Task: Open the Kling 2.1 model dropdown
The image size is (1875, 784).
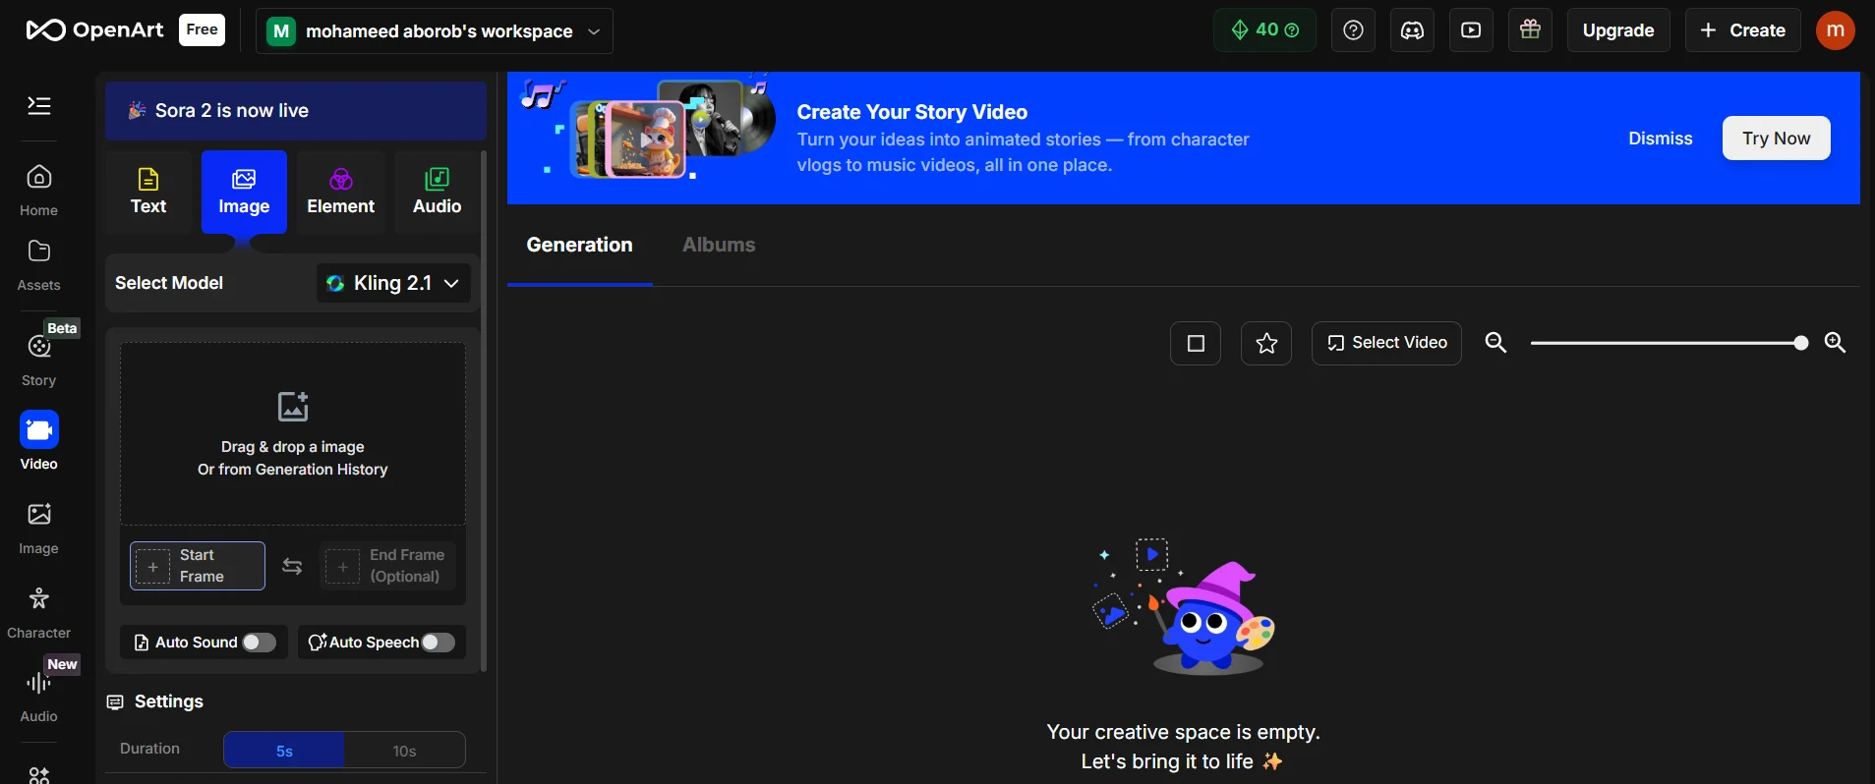Action: coord(393,283)
